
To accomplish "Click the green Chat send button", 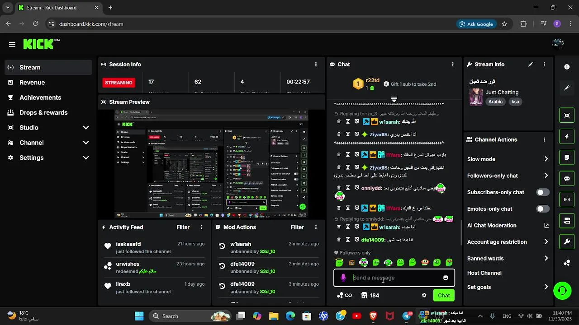I will 444,295.
